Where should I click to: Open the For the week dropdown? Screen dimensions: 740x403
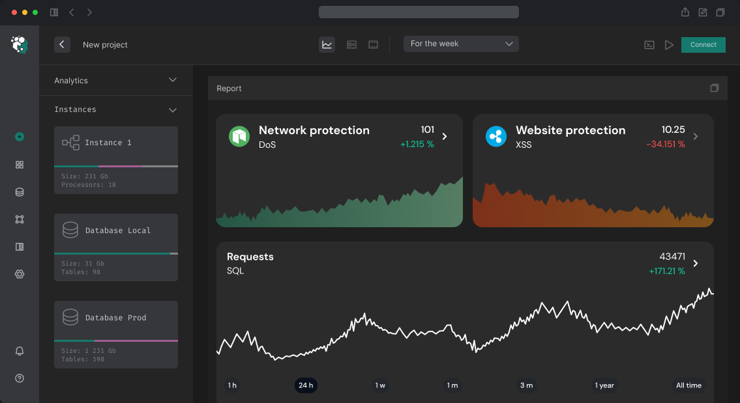tap(461, 44)
